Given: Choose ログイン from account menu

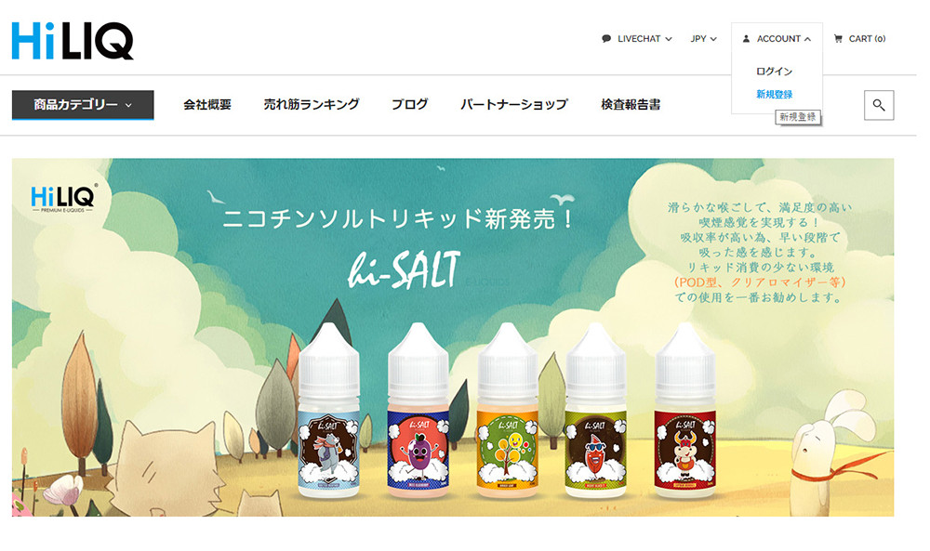Looking at the screenshot, I should [774, 72].
